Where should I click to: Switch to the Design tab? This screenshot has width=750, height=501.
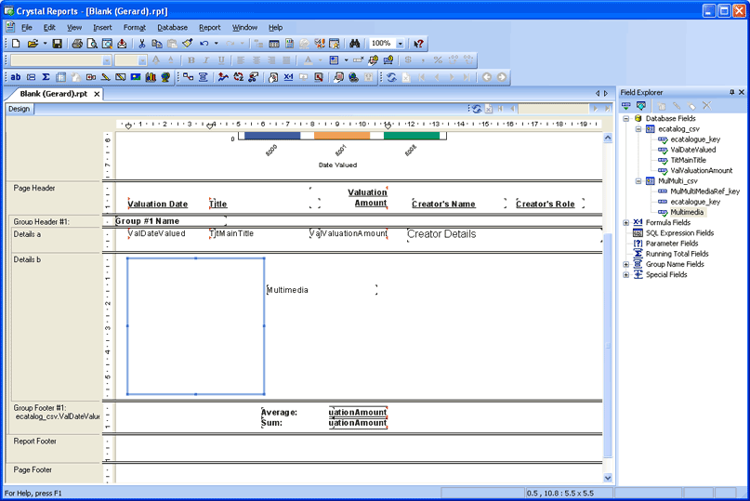pyautogui.click(x=20, y=109)
